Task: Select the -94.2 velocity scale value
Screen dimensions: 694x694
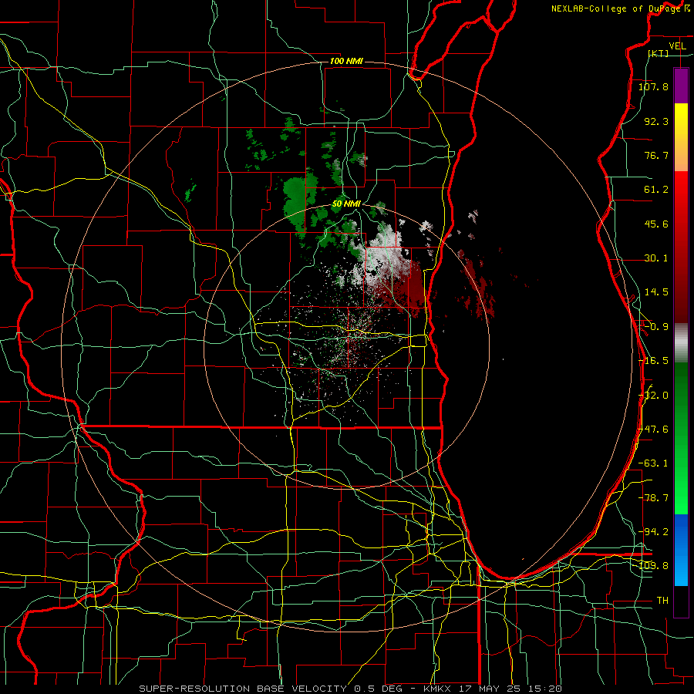Action: (x=653, y=531)
